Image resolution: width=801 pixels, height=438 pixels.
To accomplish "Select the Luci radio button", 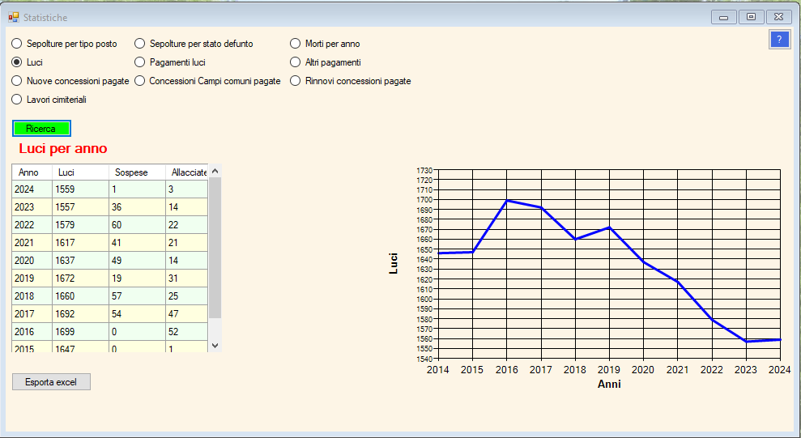I will pyautogui.click(x=17, y=62).
